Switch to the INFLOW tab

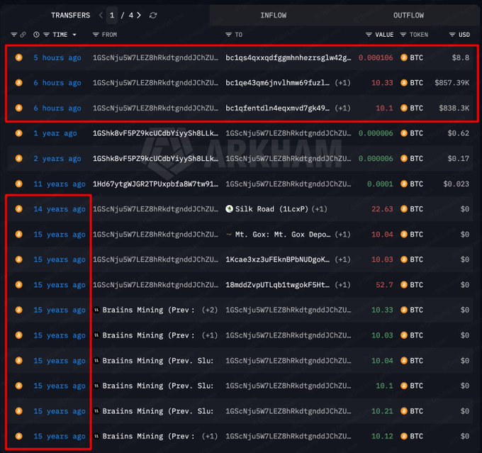coord(274,16)
